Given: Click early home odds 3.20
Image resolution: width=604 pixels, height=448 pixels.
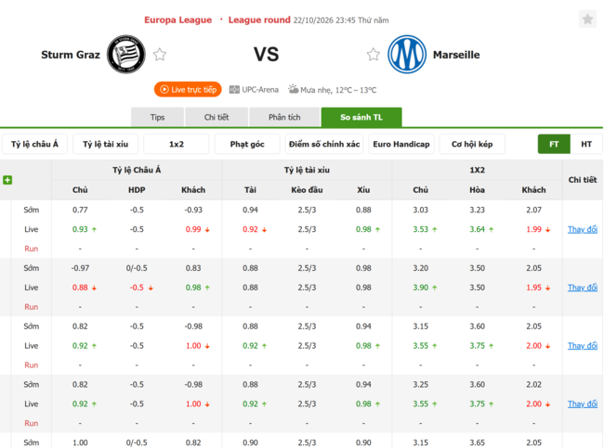Looking at the screenshot, I should 420,268.
